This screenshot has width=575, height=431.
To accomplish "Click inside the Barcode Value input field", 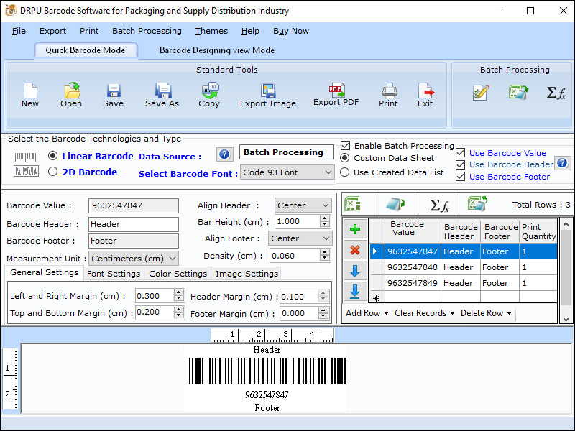I will tap(133, 206).
